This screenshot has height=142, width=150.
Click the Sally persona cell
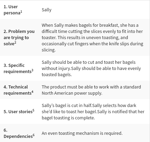pos(47,10)
